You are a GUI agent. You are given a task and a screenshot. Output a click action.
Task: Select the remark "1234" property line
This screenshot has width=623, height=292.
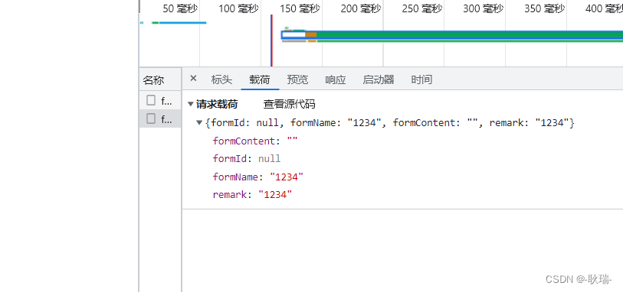253,195
